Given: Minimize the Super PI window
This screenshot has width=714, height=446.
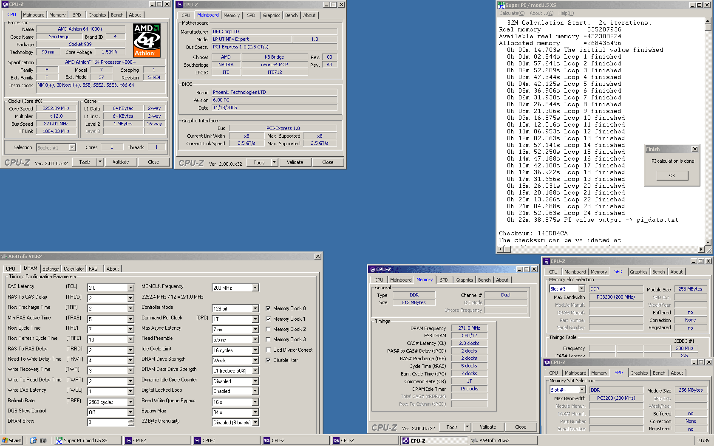Looking at the screenshot, I should 692,5.
